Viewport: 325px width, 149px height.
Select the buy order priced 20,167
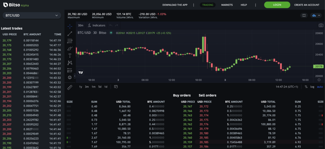131,107
